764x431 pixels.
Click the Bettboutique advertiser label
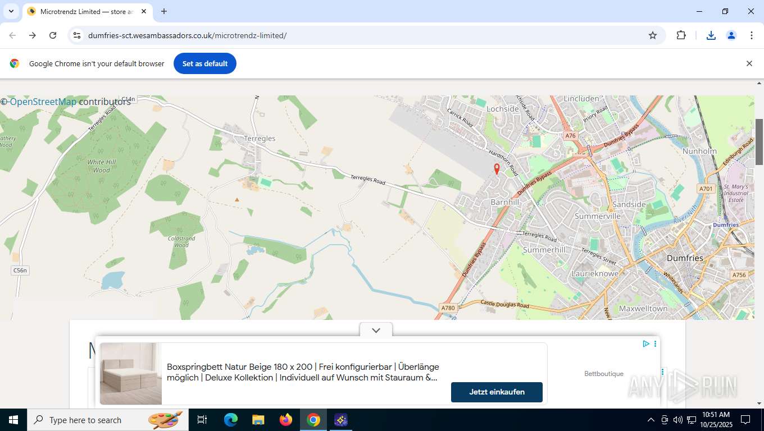pyautogui.click(x=604, y=374)
